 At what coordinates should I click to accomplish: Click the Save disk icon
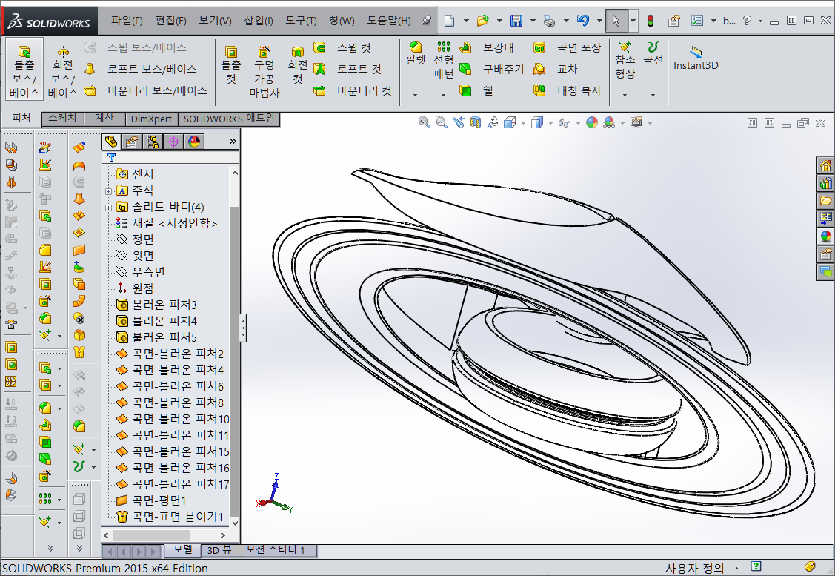516,21
